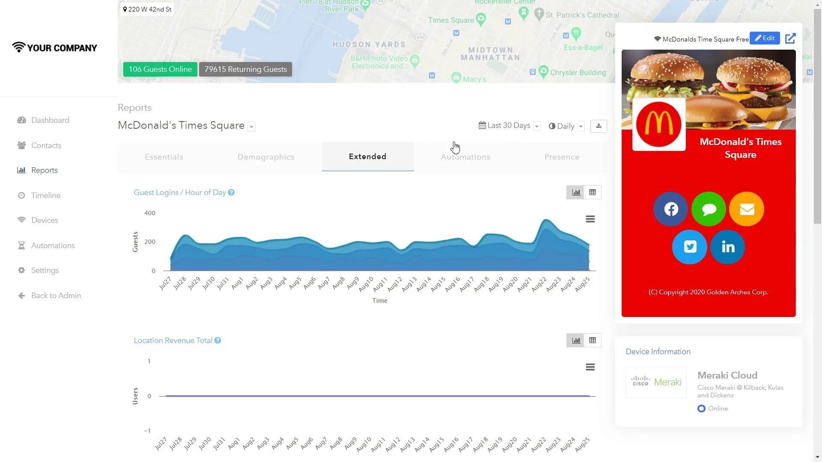Click the Guest Logins help question mark
The image size is (822, 462).
click(231, 192)
